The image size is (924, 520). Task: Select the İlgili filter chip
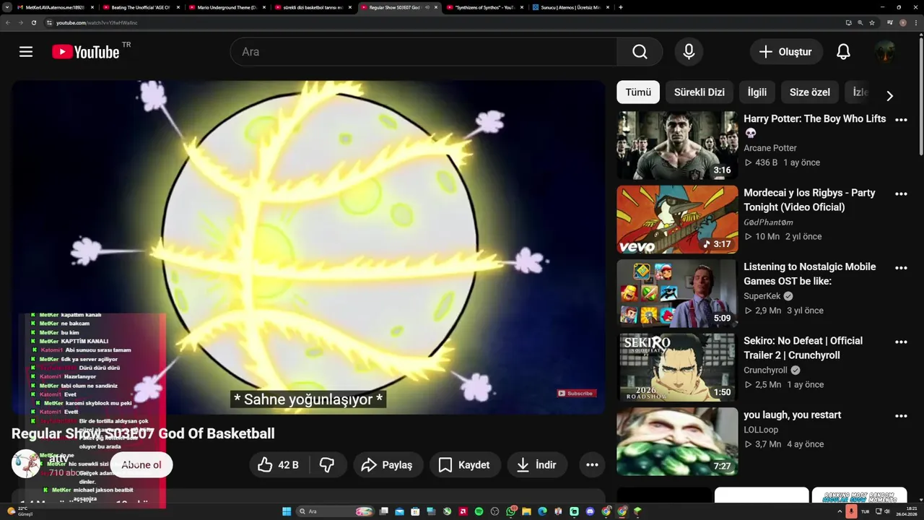(x=757, y=92)
